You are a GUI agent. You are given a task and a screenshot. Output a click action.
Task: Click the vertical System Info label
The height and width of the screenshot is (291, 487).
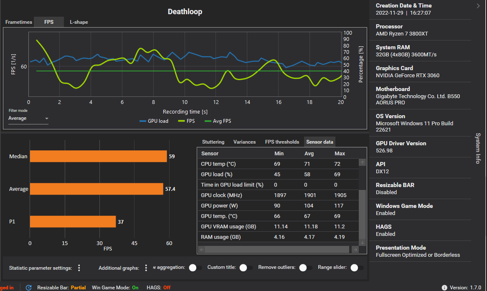click(478, 148)
